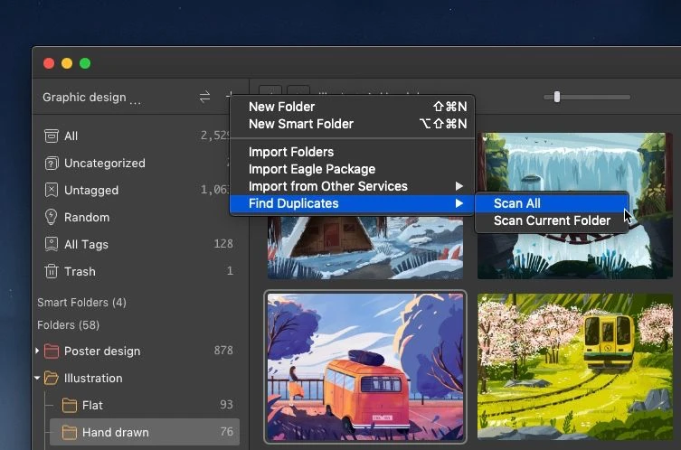Click the All items box icon
The image size is (681, 450).
pyautogui.click(x=52, y=136)
